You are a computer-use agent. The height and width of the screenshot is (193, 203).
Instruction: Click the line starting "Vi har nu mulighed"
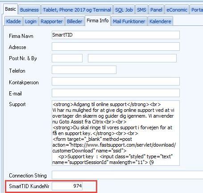[x=113, y=110]
